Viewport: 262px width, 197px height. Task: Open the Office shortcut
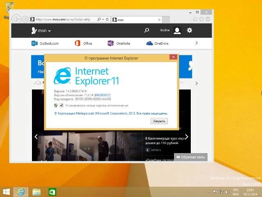click(x=83, y=44)
